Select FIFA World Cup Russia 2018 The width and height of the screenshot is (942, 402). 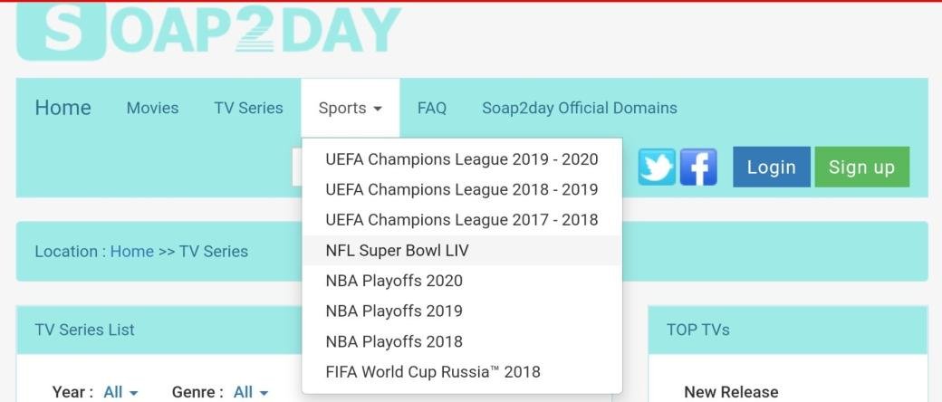432,372
